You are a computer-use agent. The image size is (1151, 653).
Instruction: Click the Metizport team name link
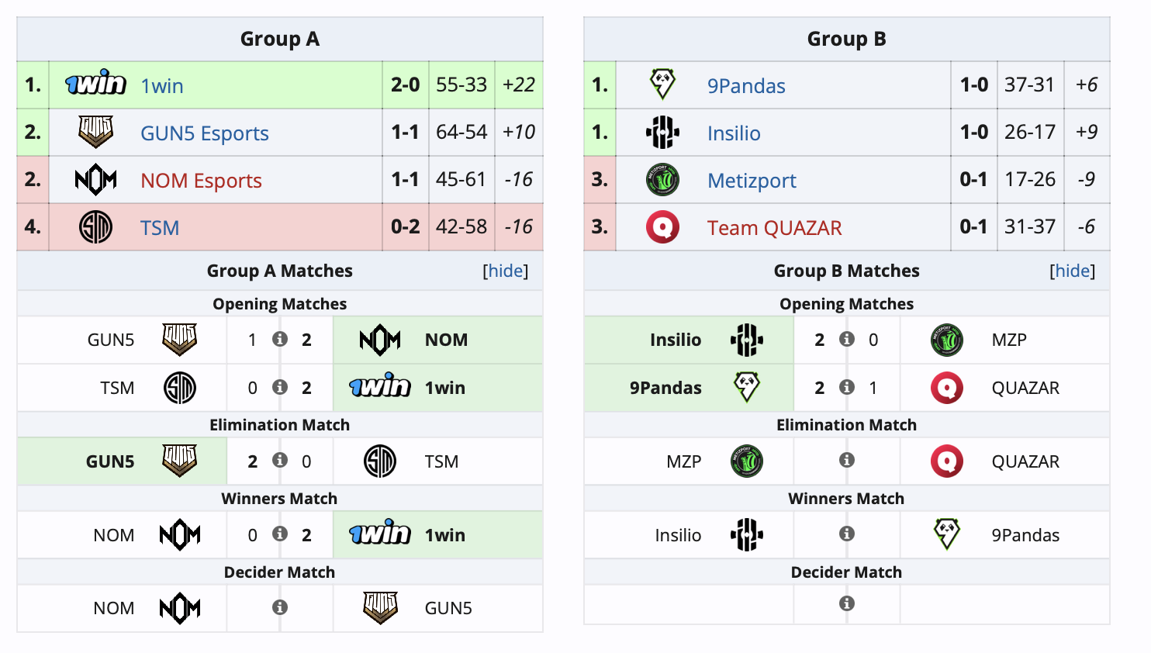click(x=752, y=180)
